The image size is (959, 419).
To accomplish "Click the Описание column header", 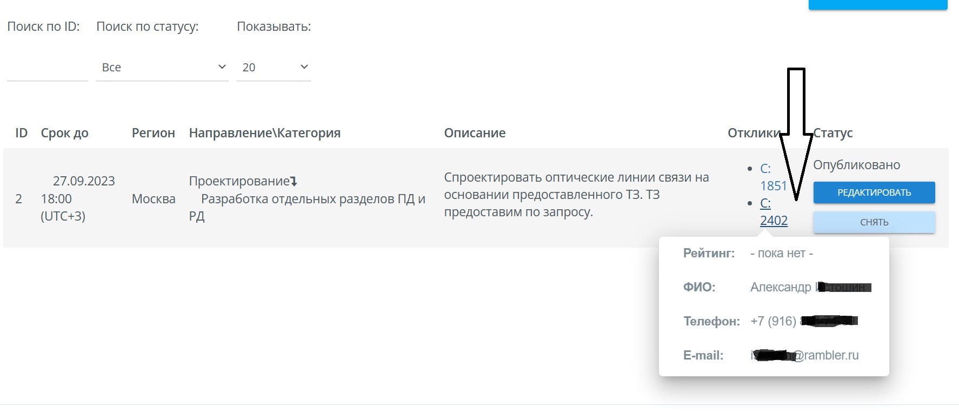I will point(475,133).
